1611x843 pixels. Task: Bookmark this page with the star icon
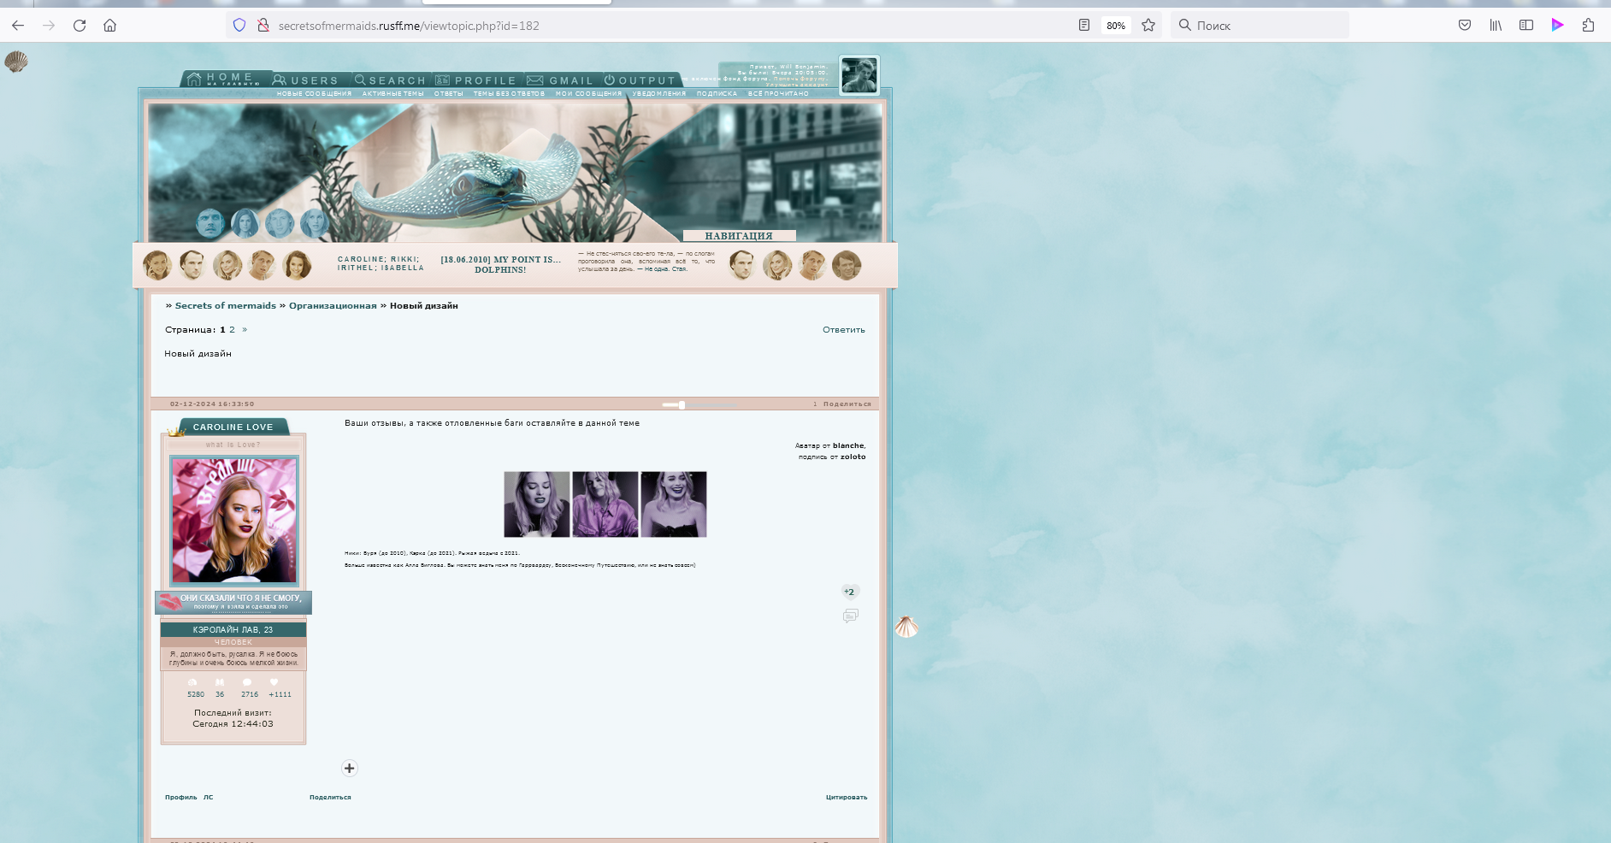[1148, 26]
